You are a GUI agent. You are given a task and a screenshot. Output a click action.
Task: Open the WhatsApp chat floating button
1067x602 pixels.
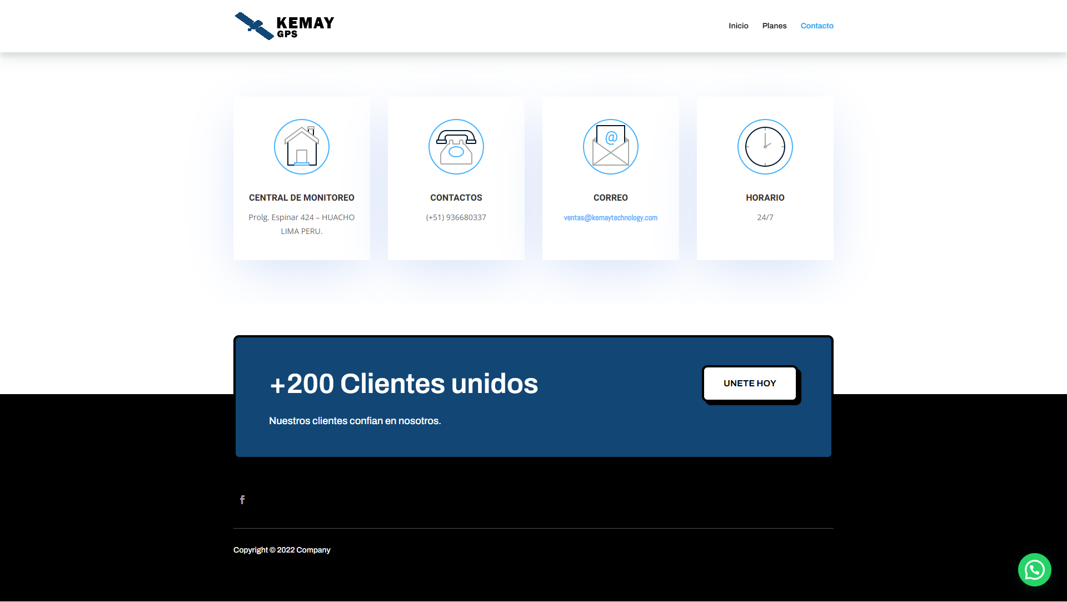coord(1034,570)
